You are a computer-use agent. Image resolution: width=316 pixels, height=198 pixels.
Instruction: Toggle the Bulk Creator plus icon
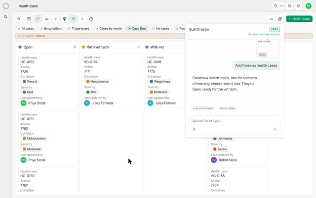[280, 19]
